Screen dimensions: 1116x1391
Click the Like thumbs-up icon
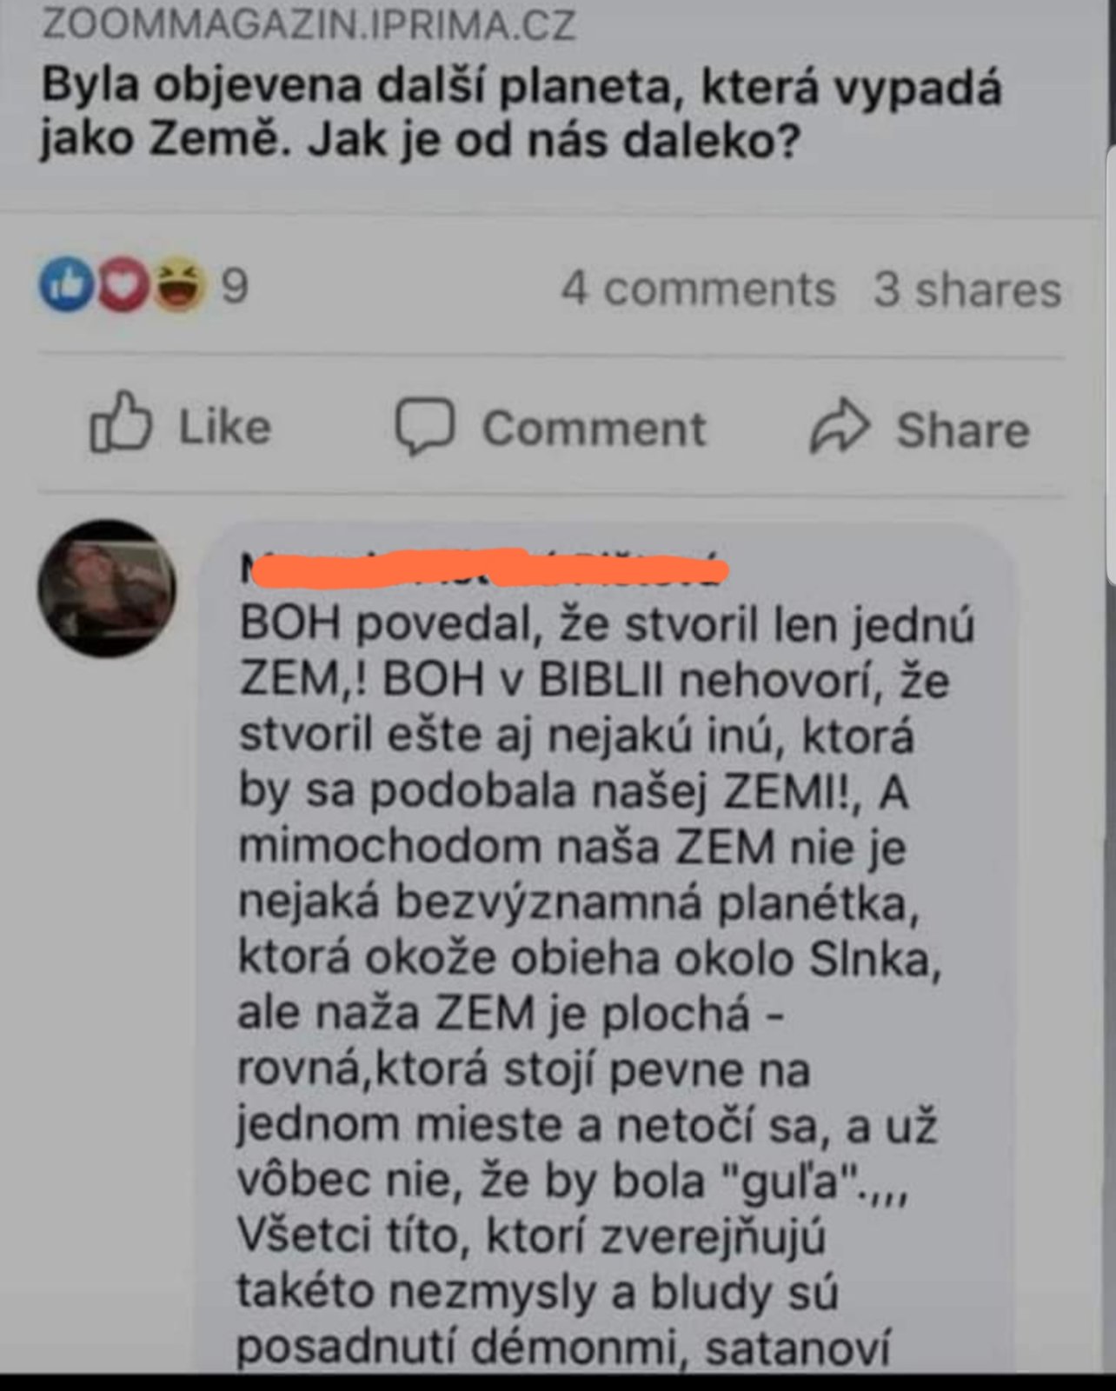coord(121,422)
